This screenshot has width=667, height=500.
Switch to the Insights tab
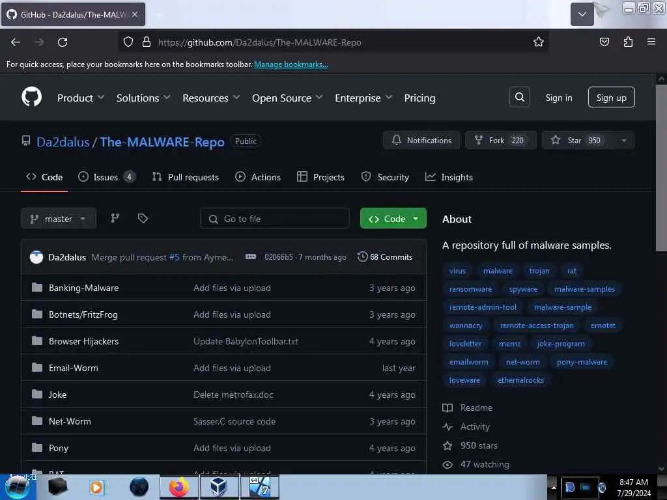[x=449, y=177]
